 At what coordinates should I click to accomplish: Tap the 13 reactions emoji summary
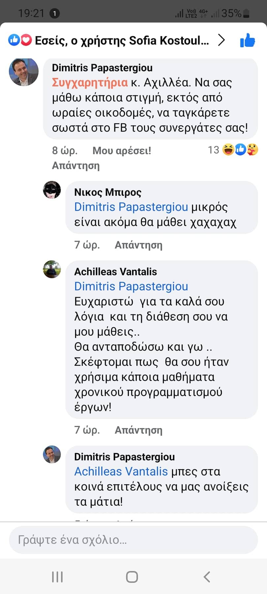click(233, 150)
